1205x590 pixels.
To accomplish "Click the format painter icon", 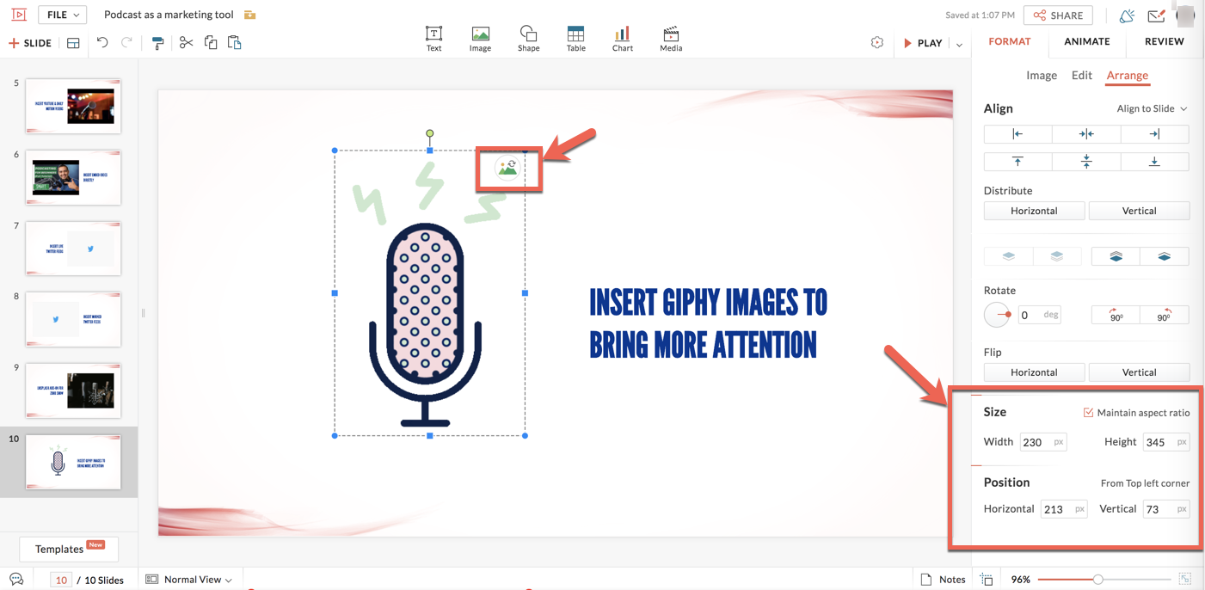I will (x=157, y=43).
